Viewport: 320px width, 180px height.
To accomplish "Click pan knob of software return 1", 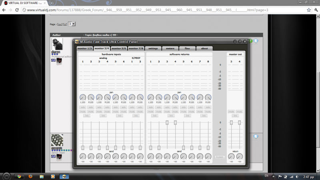I will tap(151, 97).
